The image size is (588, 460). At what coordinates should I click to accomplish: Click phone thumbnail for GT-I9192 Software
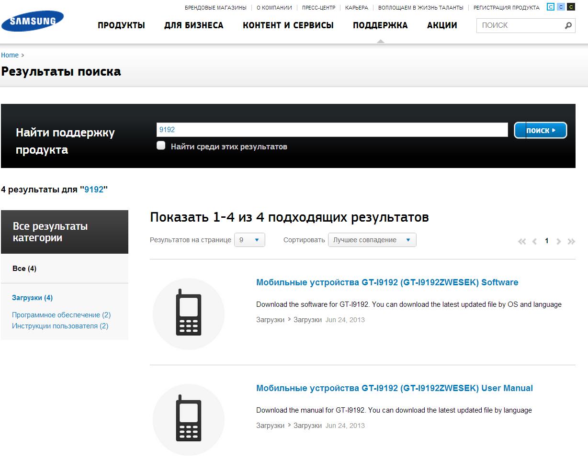pos(189,314)
